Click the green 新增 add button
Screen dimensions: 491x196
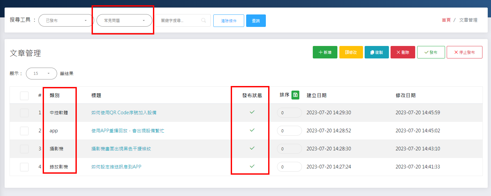point(325,52)
